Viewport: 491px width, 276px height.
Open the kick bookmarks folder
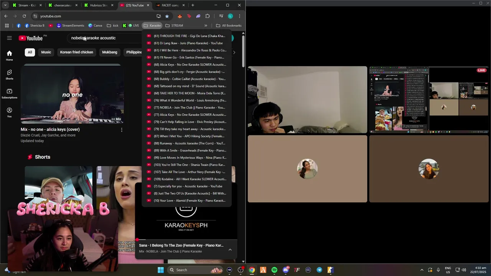click(x=112, y=26)
